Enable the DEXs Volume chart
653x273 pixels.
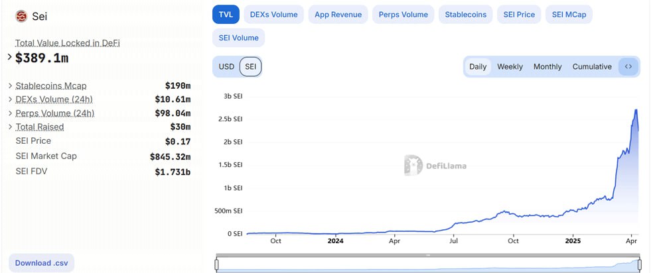click(x=273, y=15)
